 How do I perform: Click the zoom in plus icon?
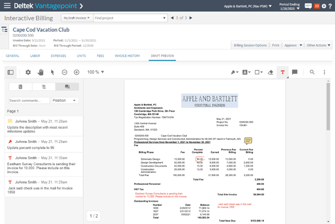(76, 72)
